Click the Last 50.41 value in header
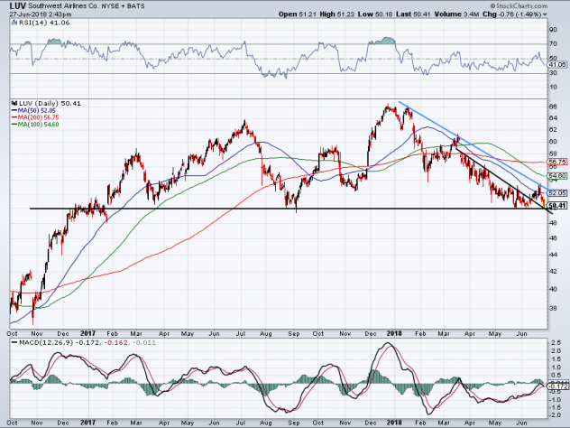The height and width of the screenshot is (428, 570). coord(413,14)
